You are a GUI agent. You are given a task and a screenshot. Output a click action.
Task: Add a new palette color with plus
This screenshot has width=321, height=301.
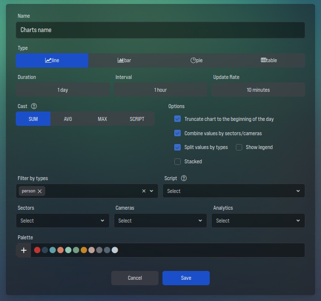pyautogui.click(x=24, y=250)
